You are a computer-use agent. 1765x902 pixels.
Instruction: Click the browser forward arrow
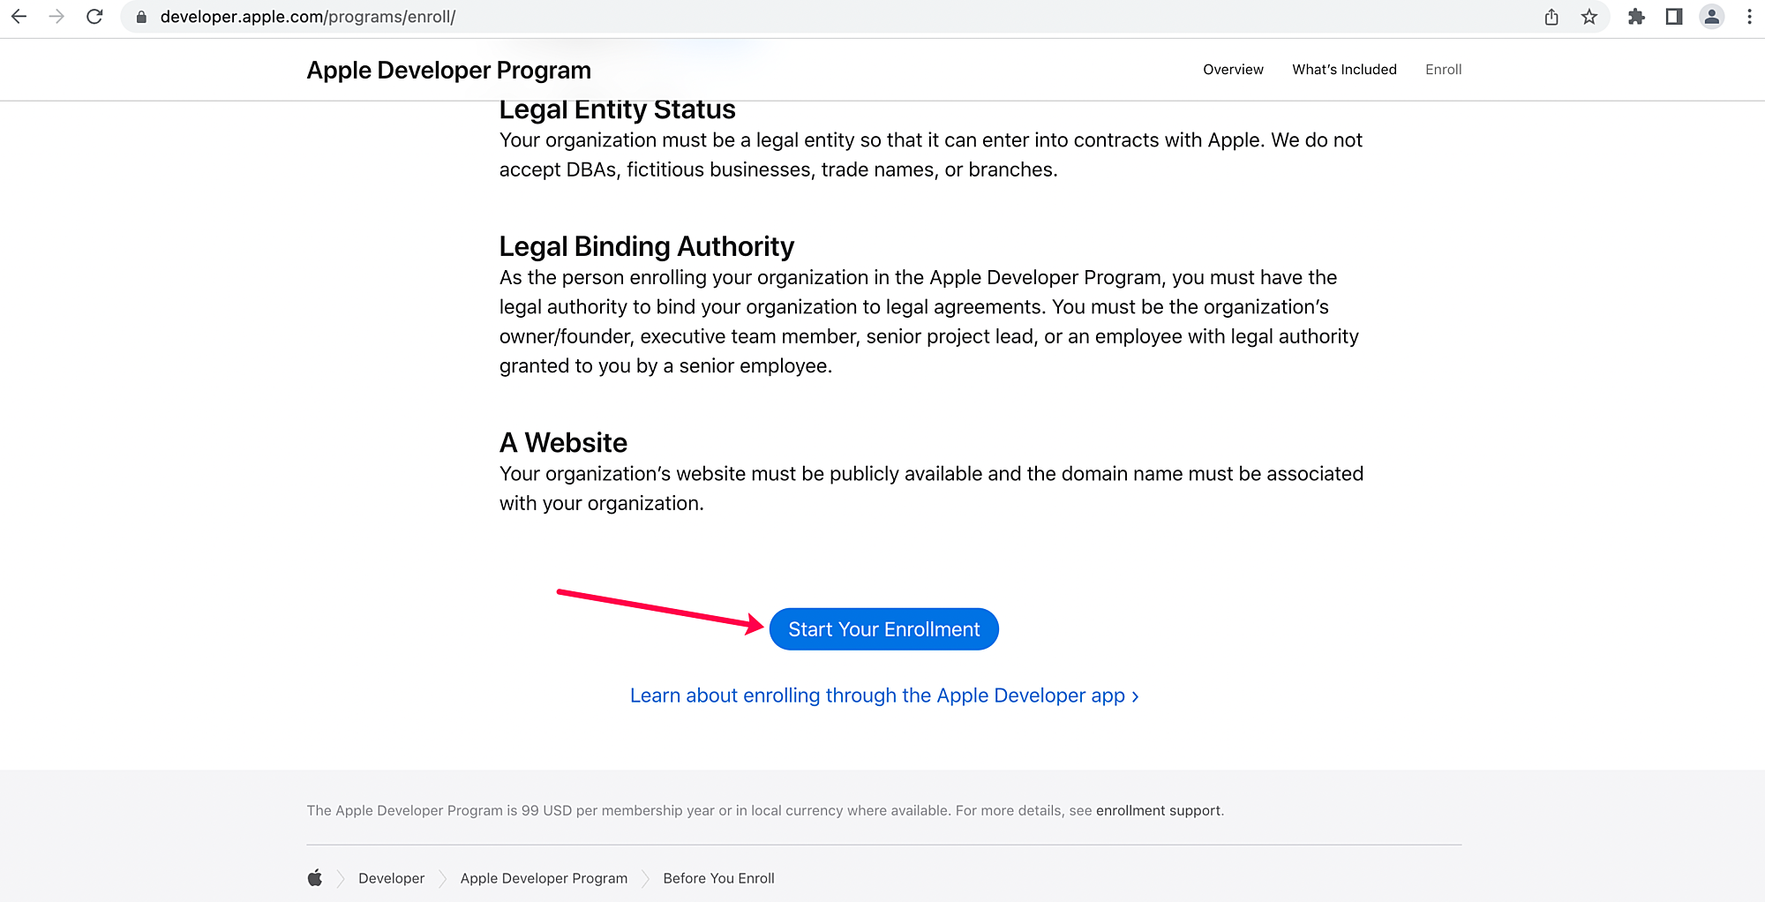pos(56,17)
